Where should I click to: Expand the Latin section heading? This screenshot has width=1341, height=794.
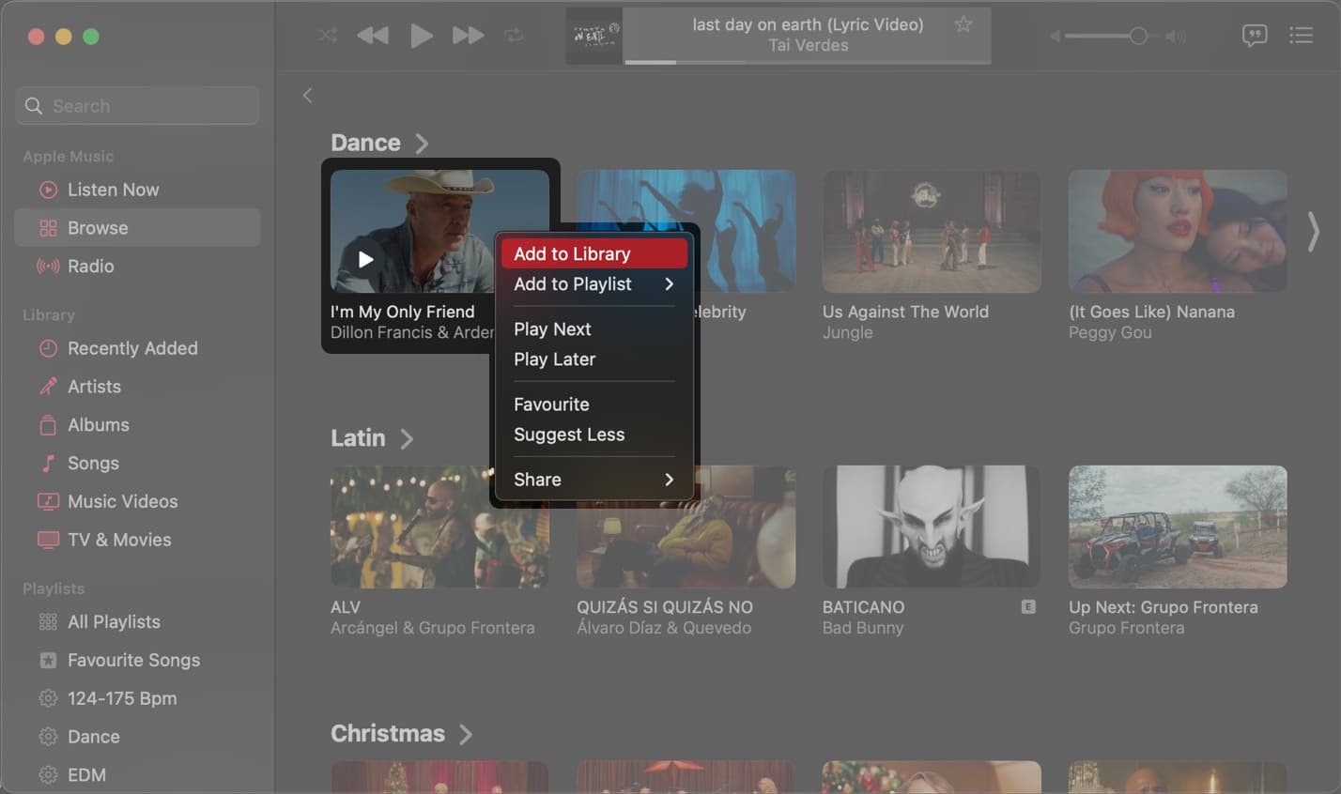[372, 438]
